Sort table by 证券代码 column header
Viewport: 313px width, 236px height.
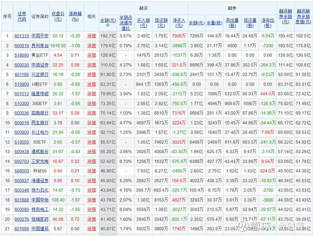22,16
